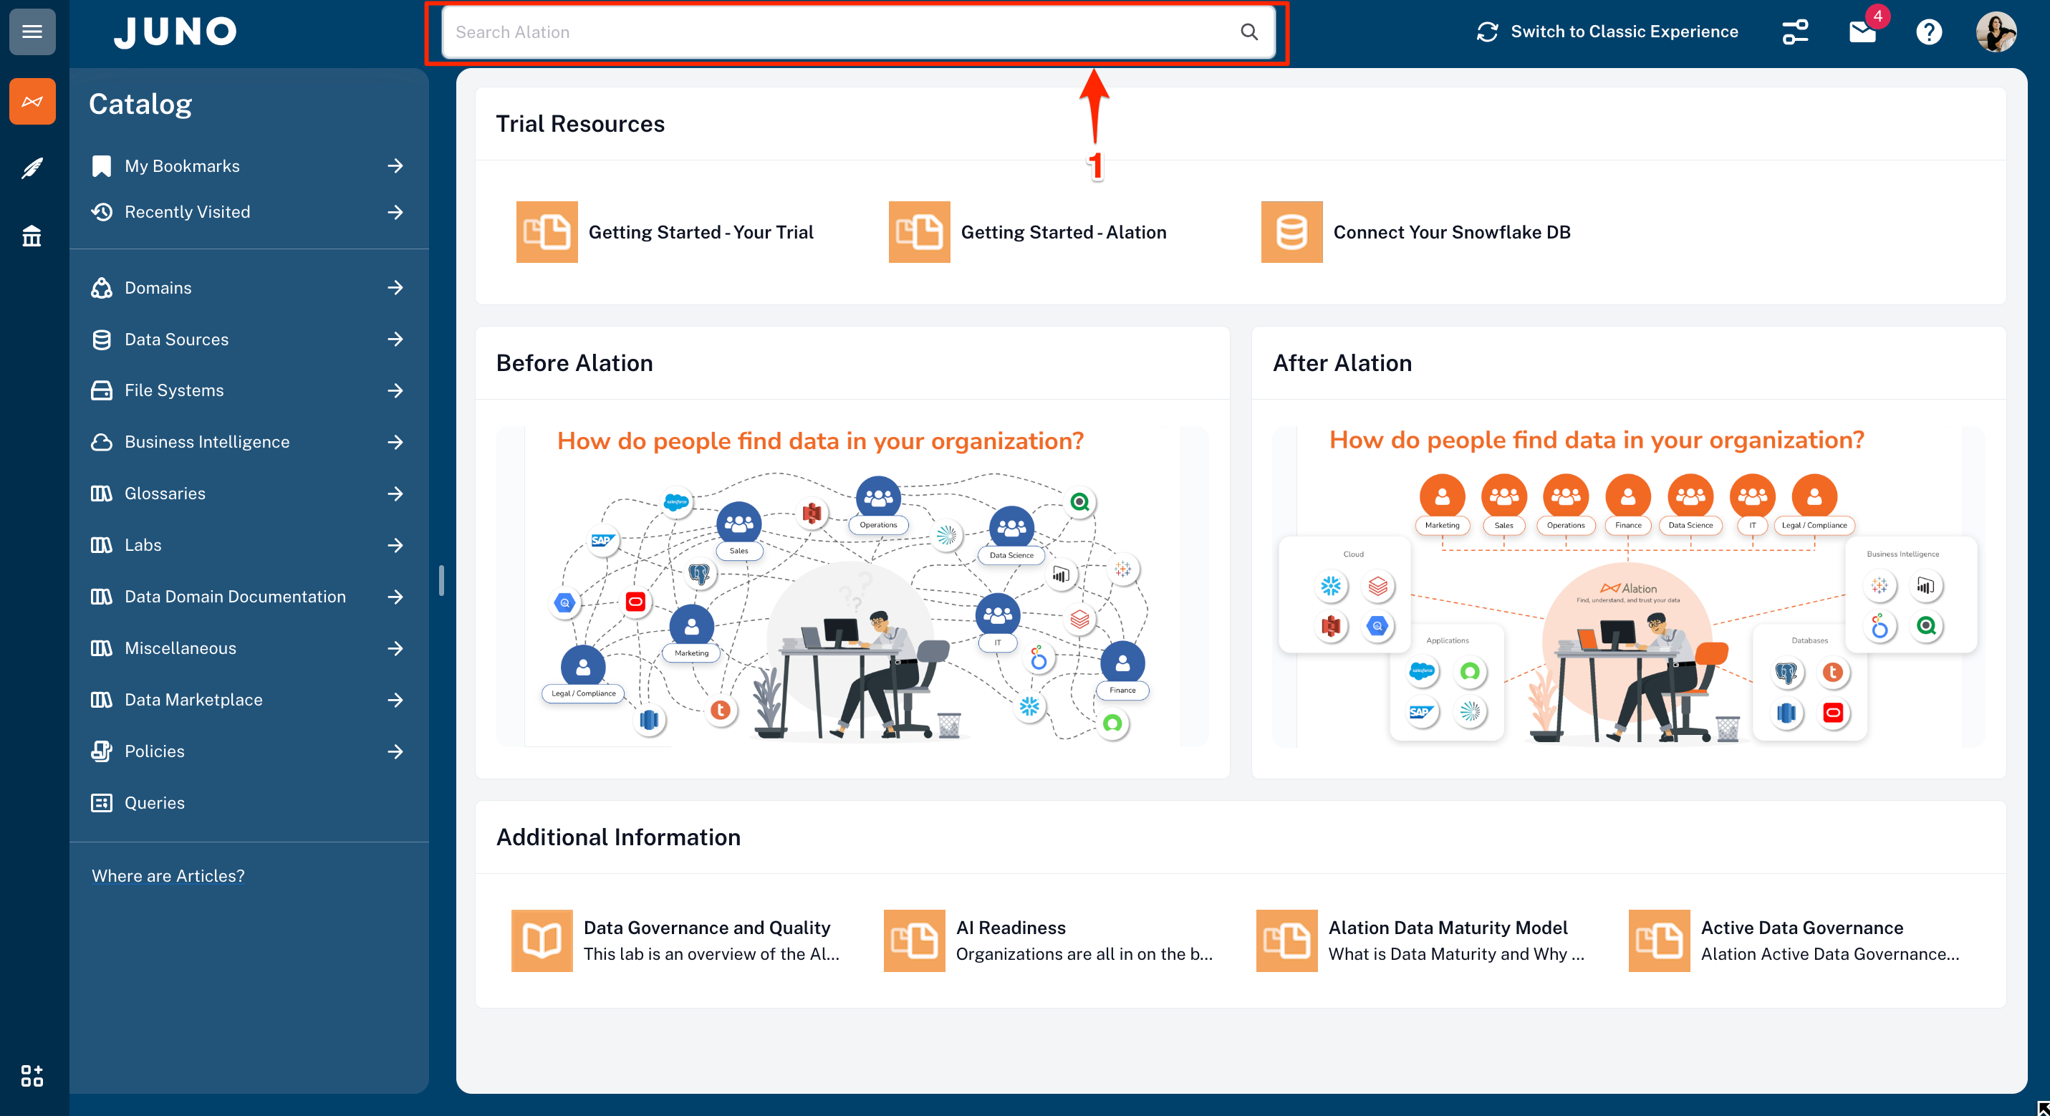Expand the Domains arrow
2050x1116 pixels.
coord(395,287)
